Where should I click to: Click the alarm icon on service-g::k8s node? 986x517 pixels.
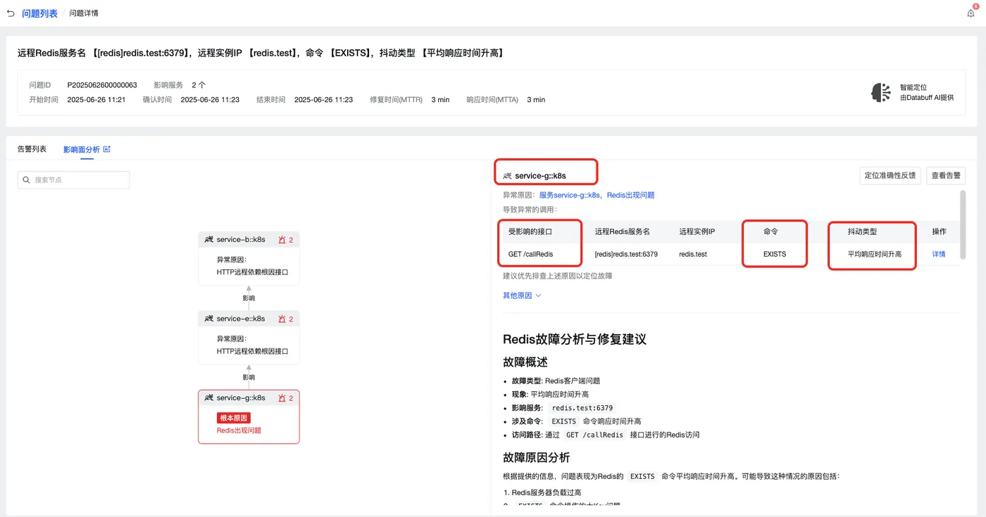[x=282, y=398]
